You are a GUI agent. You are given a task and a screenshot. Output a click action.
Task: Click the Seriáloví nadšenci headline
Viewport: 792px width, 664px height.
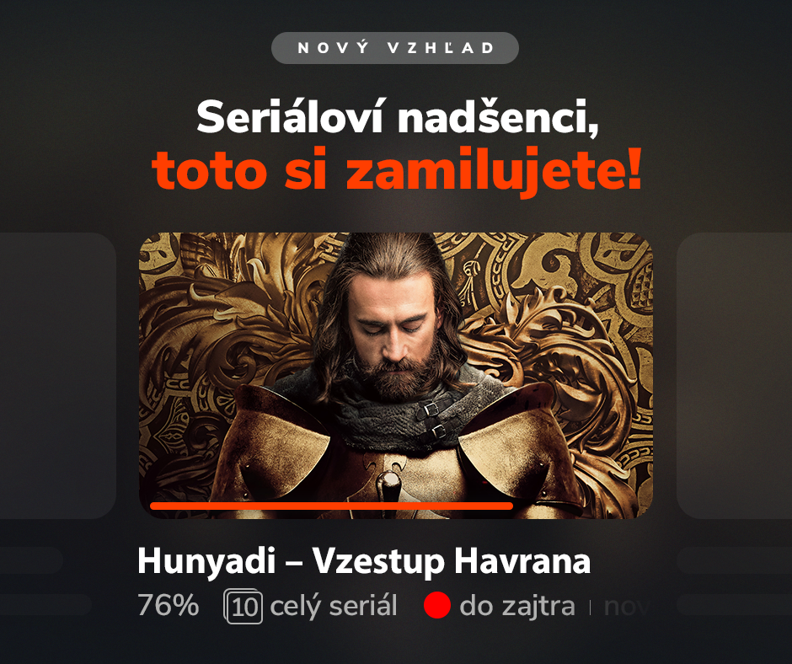[398, 118]
